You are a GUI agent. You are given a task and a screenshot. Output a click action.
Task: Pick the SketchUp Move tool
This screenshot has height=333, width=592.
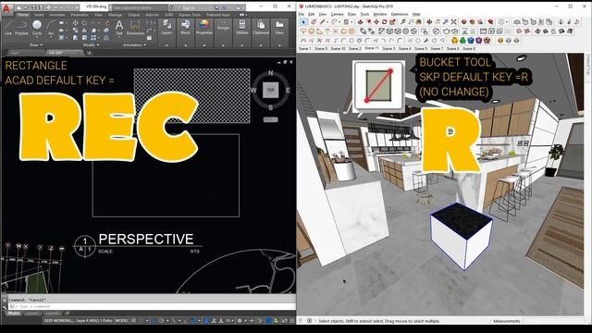[x=376, y=22]
